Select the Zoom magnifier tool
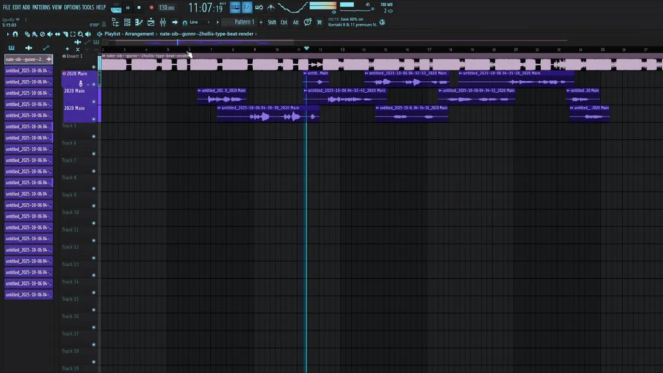Screen dimensions: 663x373 (x=80, y=34)
